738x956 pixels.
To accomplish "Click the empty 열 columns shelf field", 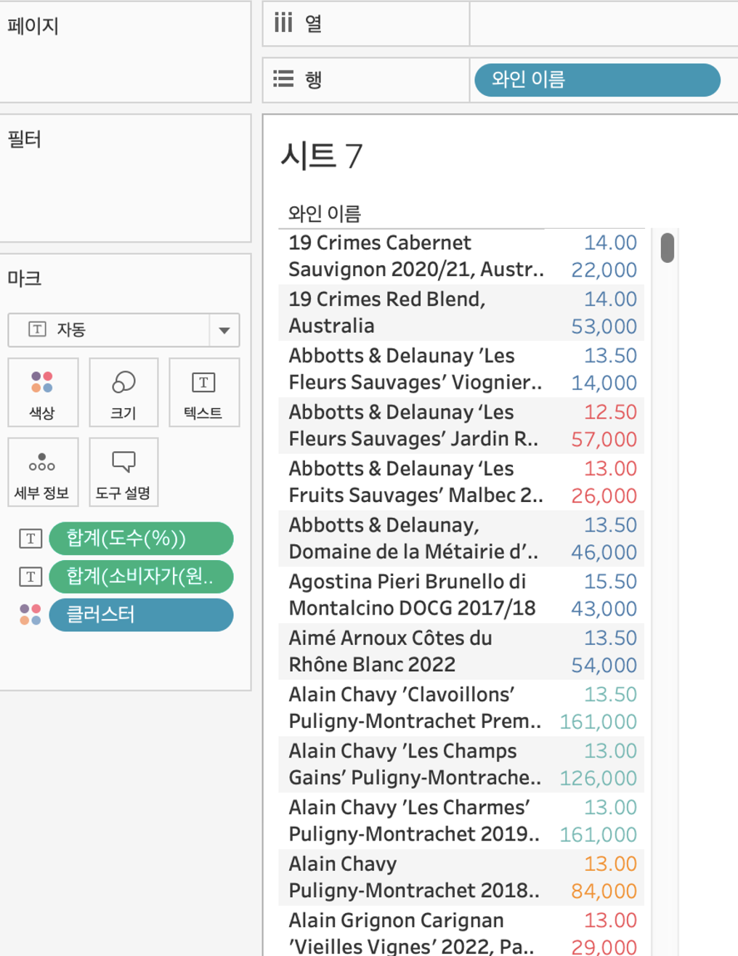I will point(604,23).
